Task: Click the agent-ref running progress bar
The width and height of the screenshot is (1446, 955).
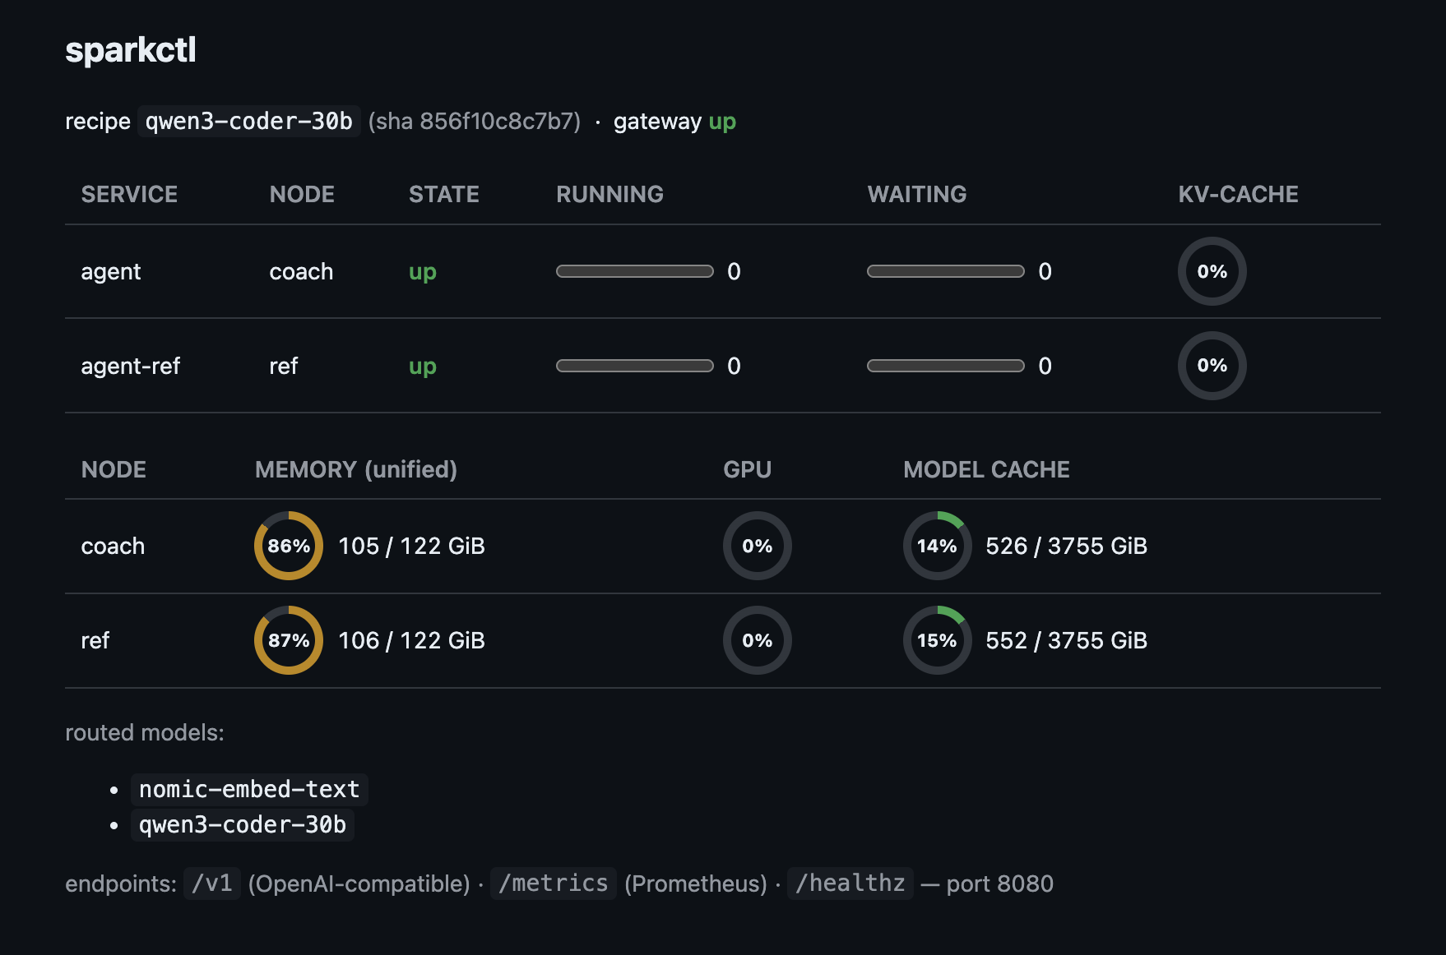Action: click(634, 366)
